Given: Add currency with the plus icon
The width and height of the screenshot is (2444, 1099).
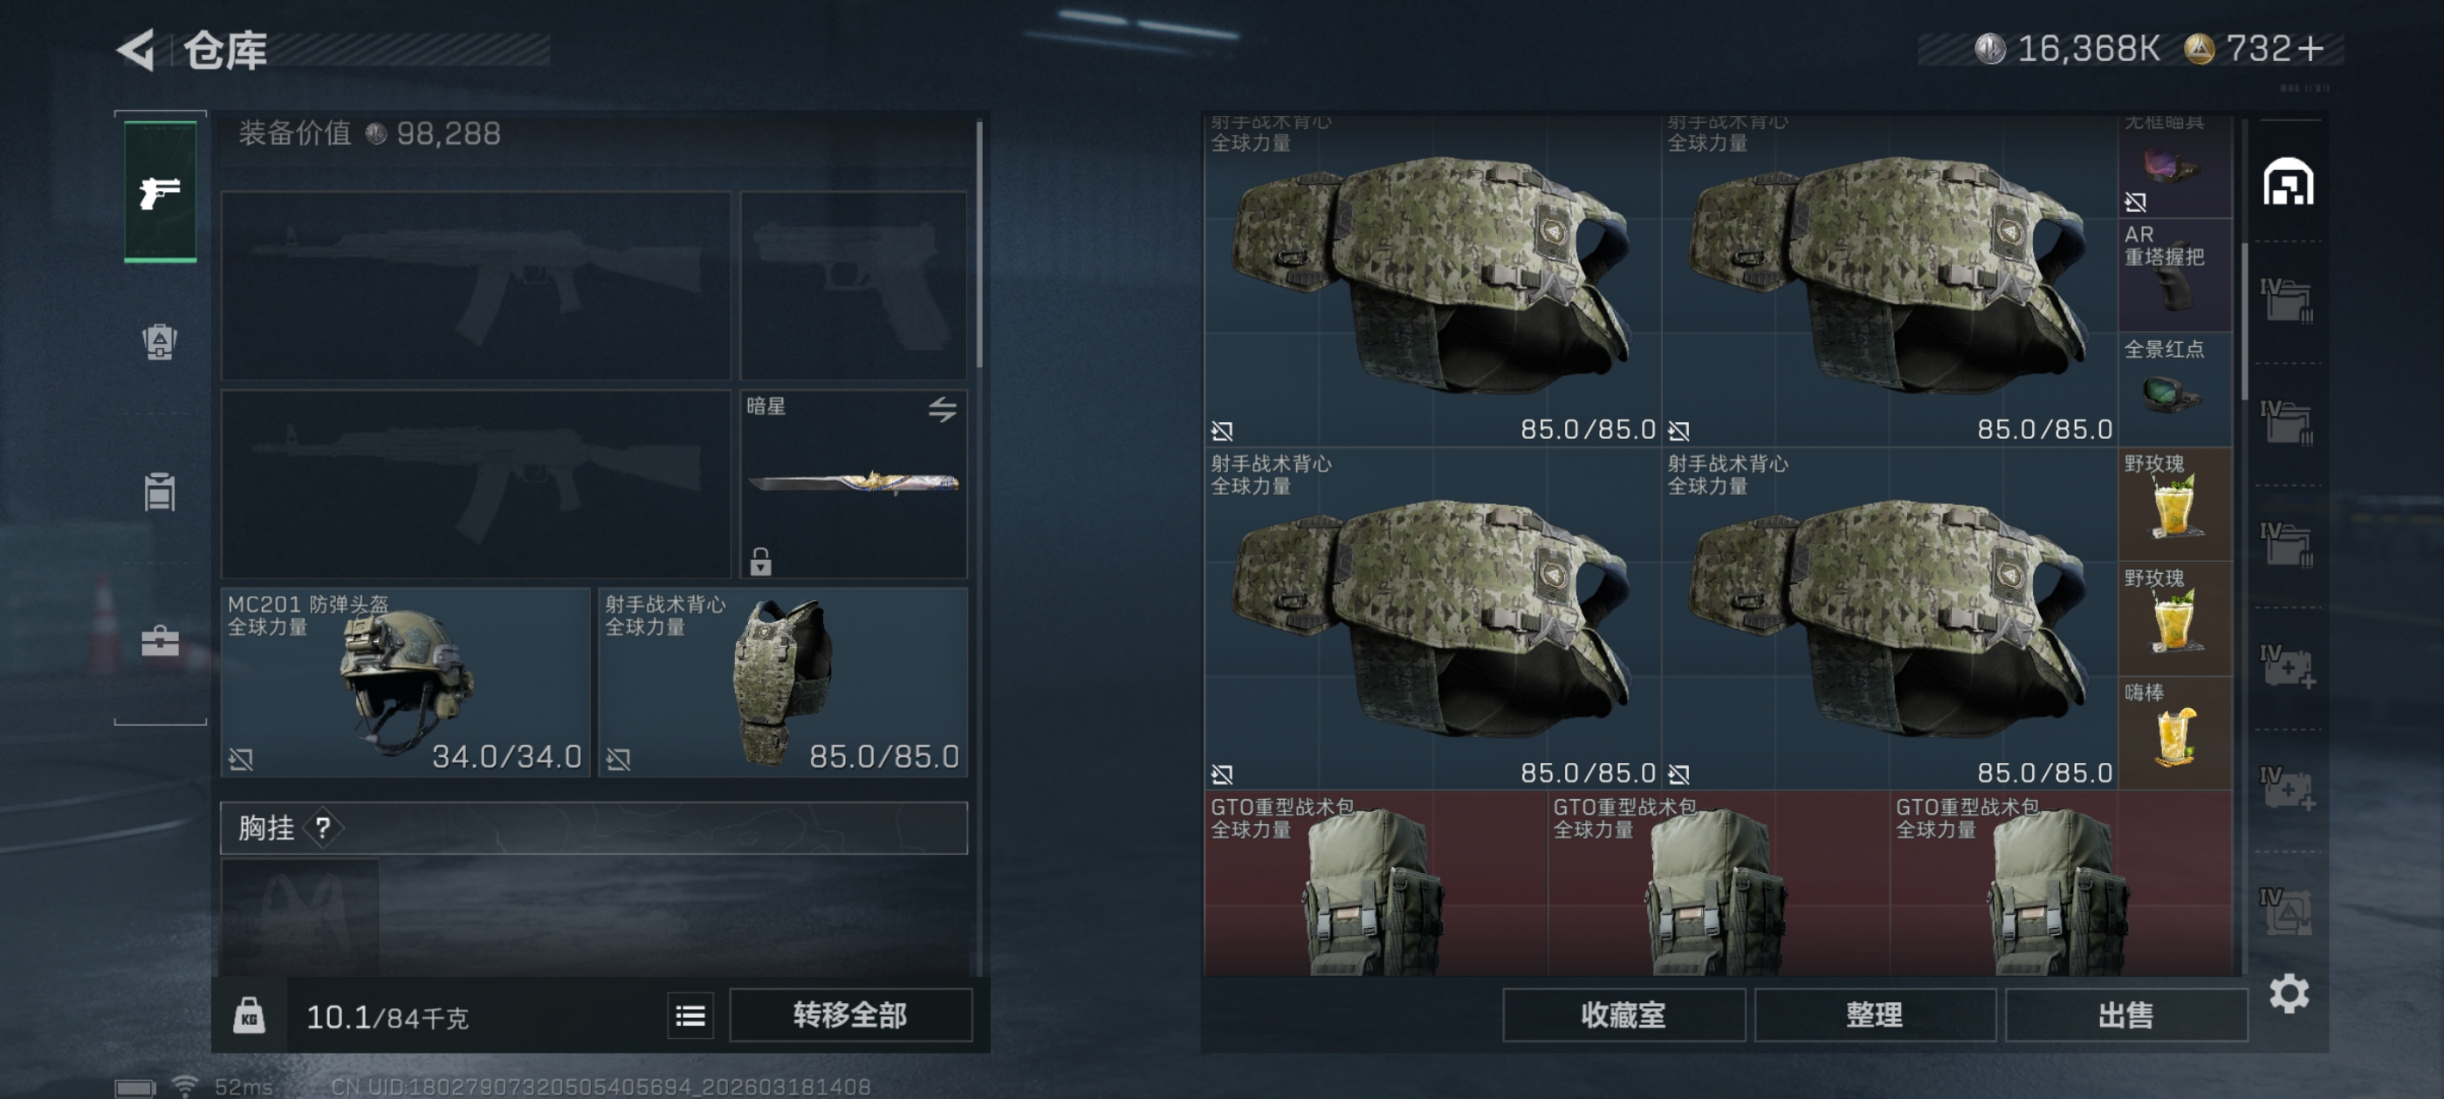Looking at the screenshot, I should click(2312, 48).
